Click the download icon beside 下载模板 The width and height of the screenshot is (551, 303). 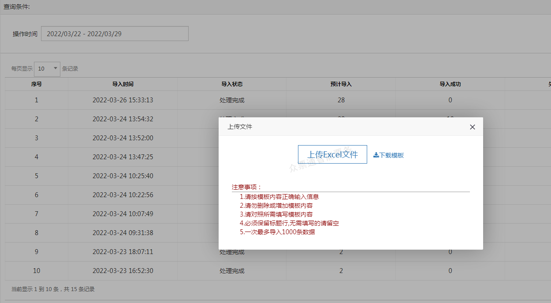tap(376, 155)
